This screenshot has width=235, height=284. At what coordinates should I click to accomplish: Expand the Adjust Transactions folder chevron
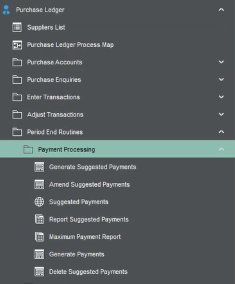[221, 114]
